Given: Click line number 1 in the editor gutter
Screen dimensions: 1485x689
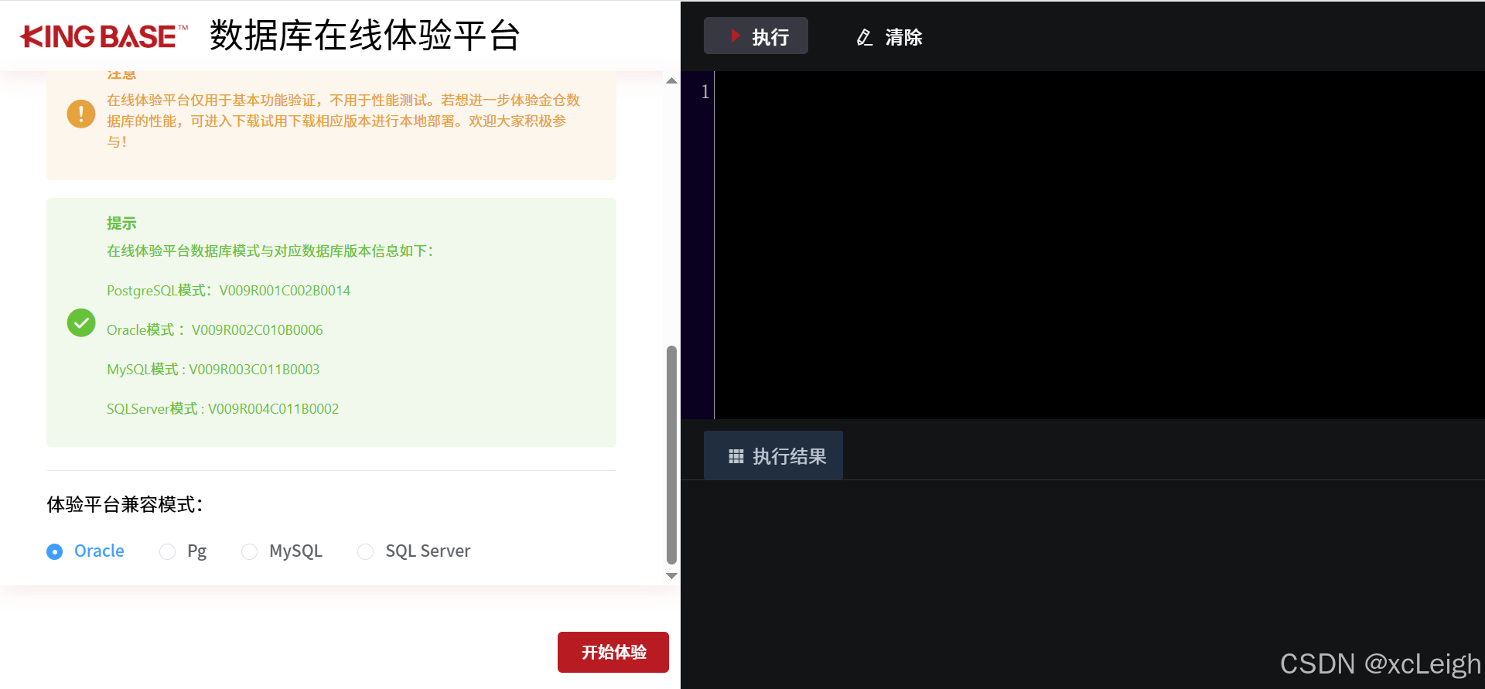Looking at the screenshot, I should click(705, 92).
